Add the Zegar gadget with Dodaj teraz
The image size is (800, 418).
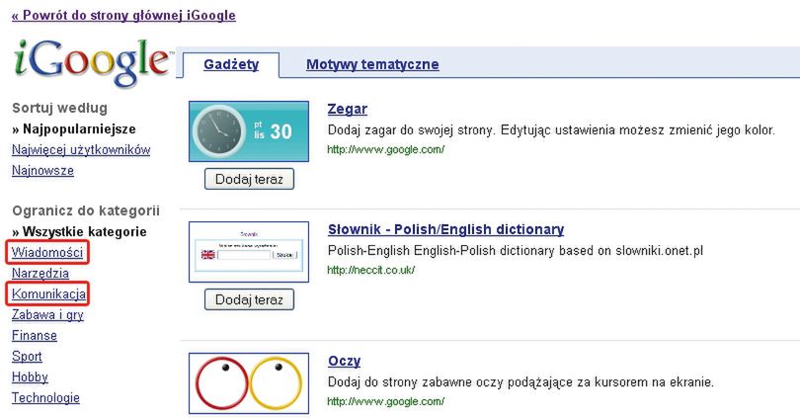click(x=249, y=179)
